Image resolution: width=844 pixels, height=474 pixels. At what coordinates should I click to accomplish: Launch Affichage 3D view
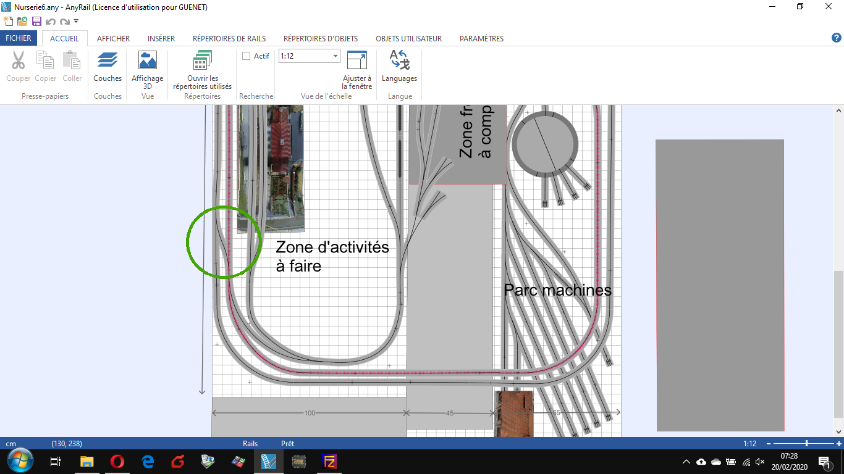coord(147,70)
